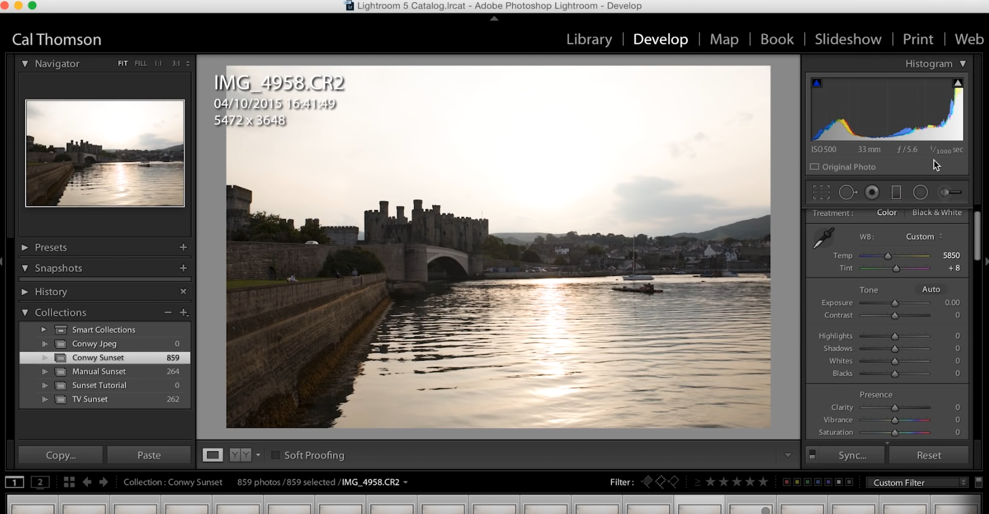Image resolution: width=989 pixels, height=514 pixels.
Task: Clear History with the X icon
Action: point(183,291)
